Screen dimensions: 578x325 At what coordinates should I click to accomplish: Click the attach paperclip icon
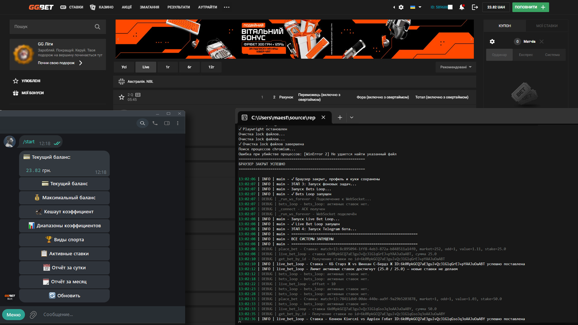pyautogui.click(x=33, y=314)
